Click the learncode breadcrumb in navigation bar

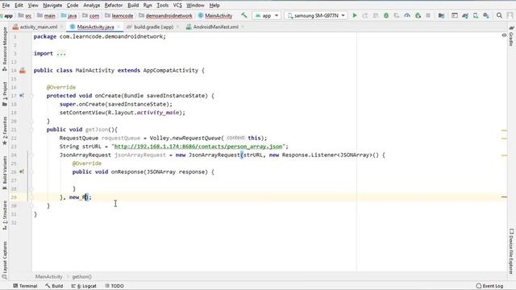119,16
